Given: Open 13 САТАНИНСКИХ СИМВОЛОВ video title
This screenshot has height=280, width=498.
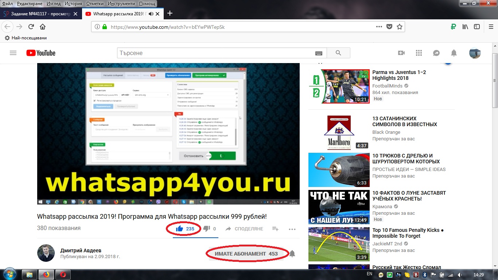Looking at the screenshot, I should pyautogui.click(x=405, y=121).
